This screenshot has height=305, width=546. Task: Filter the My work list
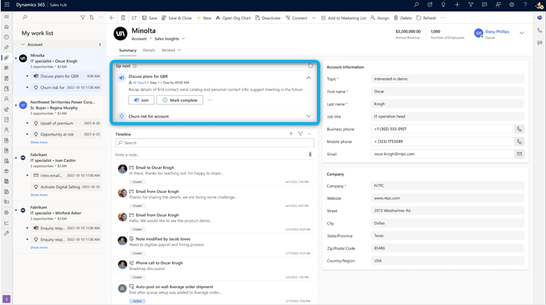(83, 17)
